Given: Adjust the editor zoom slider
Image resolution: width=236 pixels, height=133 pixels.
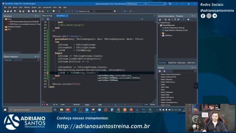Looking at the screenshot, I should [x=115, y=105].
